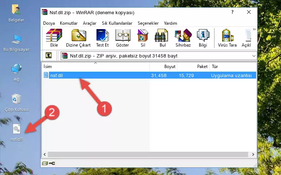Click the Bul (Find) binoculars icon
Viewport: 281px width, 175px height.
161,35
